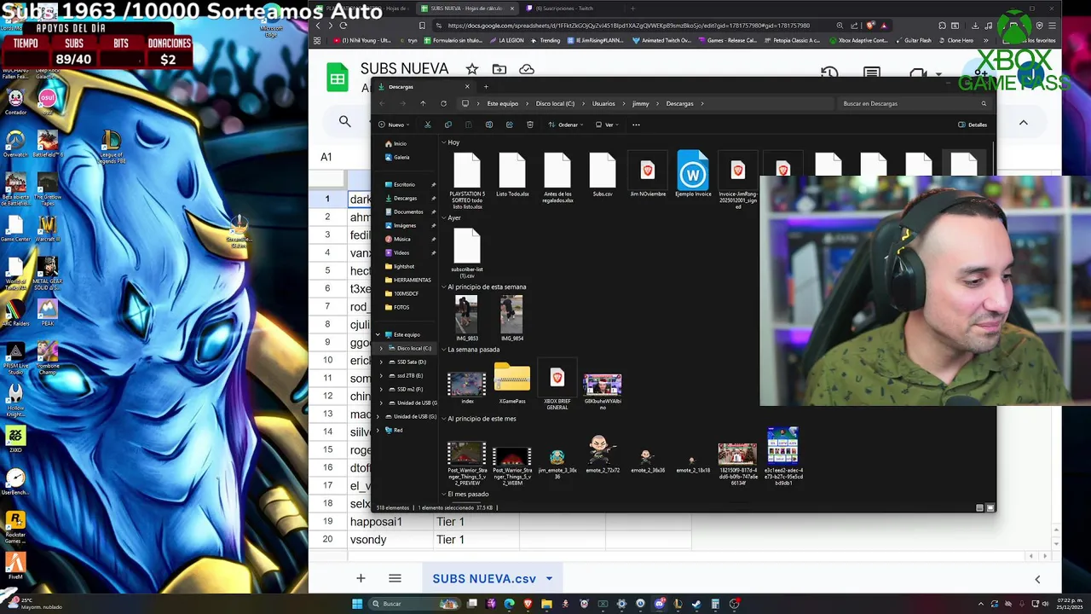
Task: Open the all sheets list button
Action: pos(395,578)
